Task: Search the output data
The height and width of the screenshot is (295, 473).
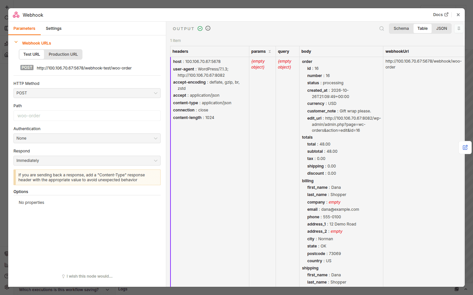Action: [382, 29]
